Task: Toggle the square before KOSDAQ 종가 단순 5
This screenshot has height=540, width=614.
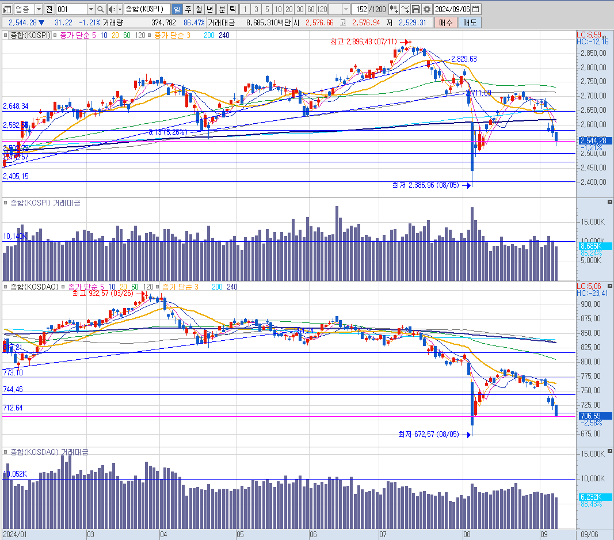Action: pos(63,287)
